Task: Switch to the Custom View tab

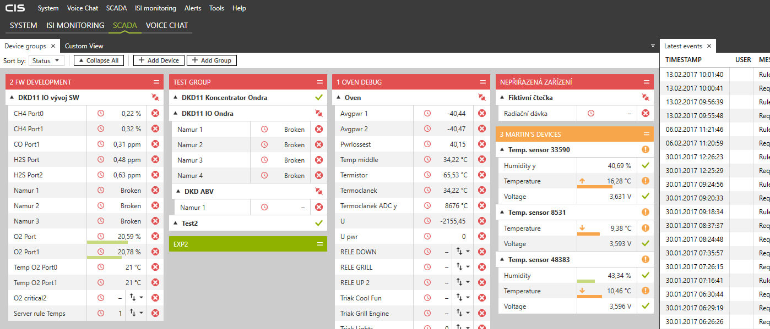Action: tap(84, 46)
